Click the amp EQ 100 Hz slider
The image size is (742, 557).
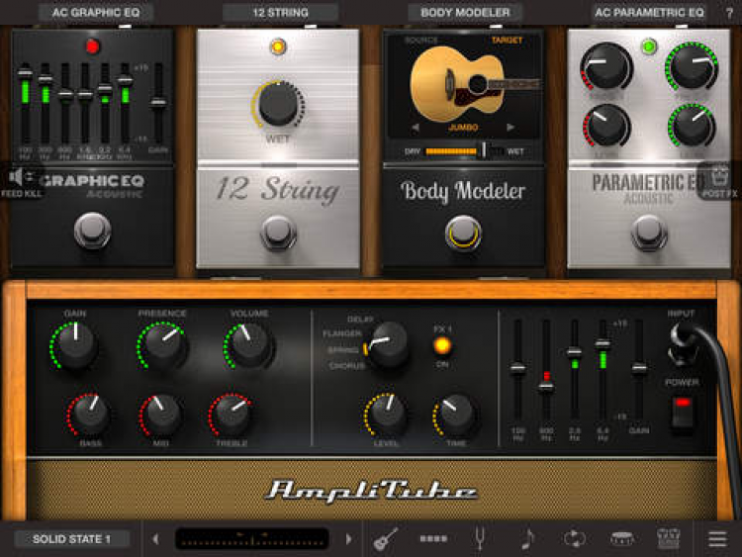[x=518, y=371]
